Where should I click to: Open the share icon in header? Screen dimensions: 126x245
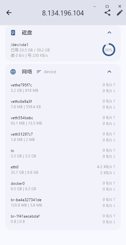tap(107, 13)
